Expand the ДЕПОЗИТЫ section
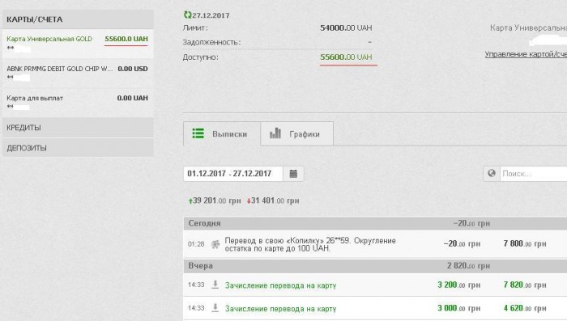 click(x=78, y=148)
